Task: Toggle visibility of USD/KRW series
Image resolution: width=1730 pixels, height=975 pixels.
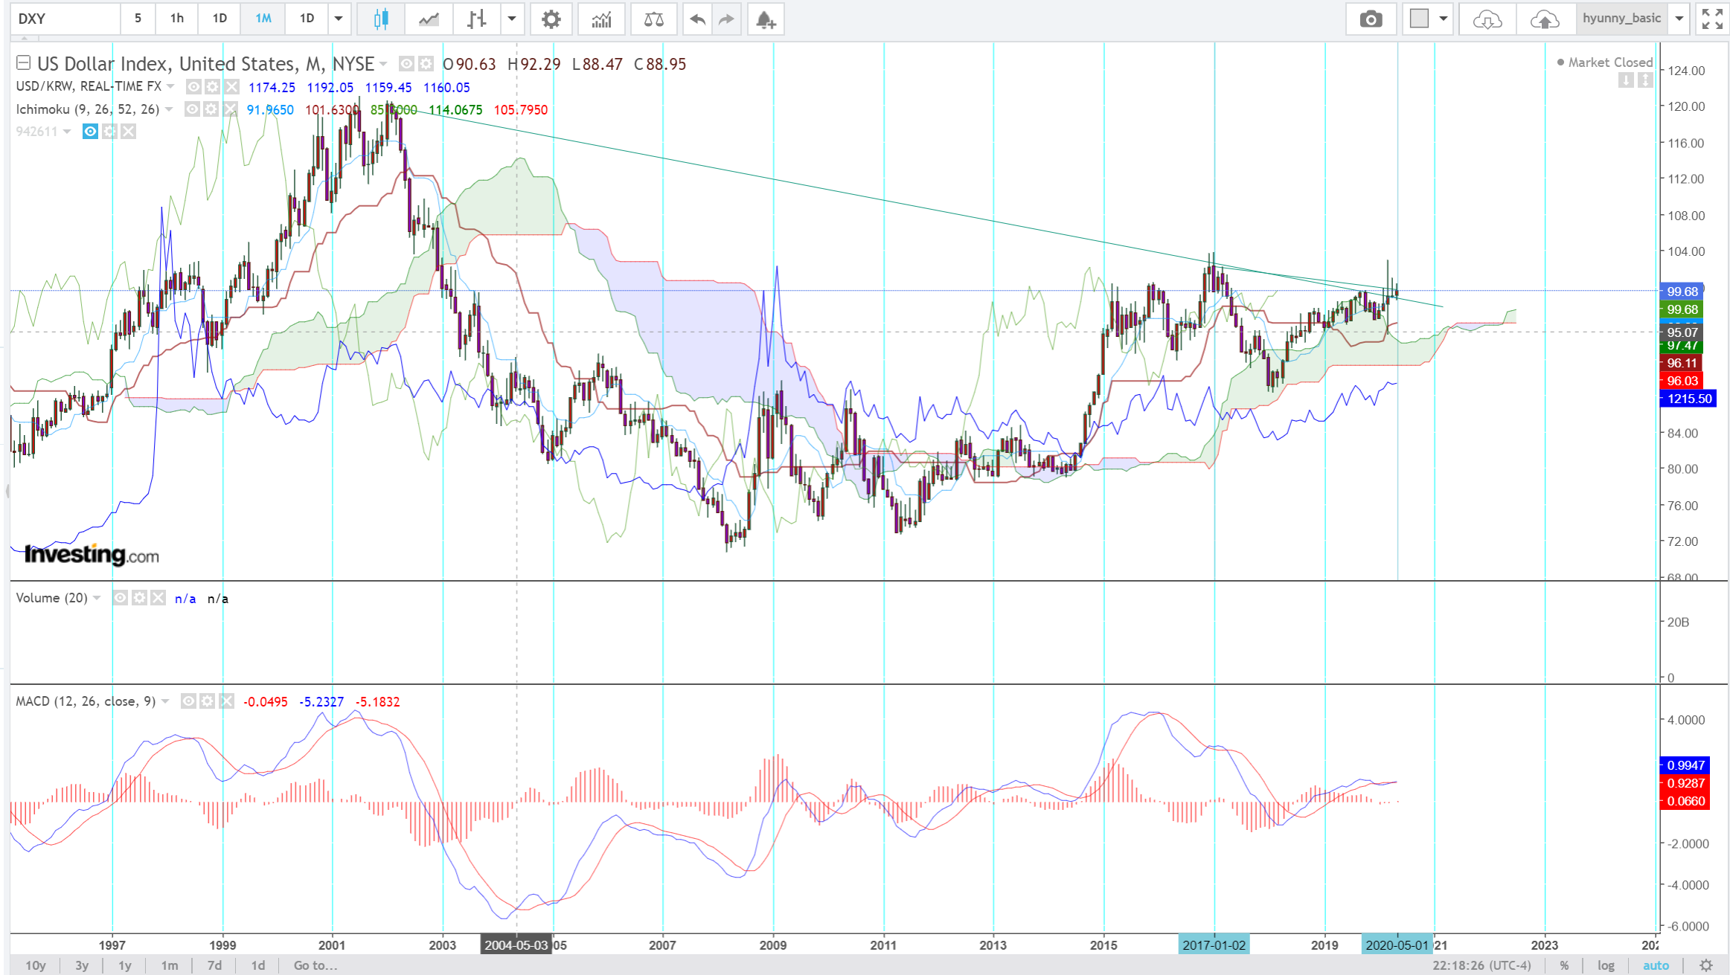Action: click(x=193, y=87)
